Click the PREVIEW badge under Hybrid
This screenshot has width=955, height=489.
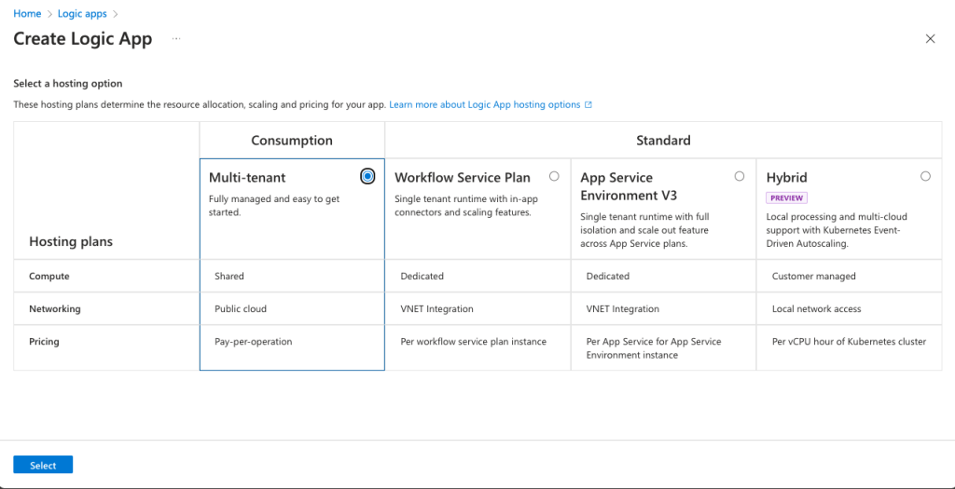coord(786,197)
